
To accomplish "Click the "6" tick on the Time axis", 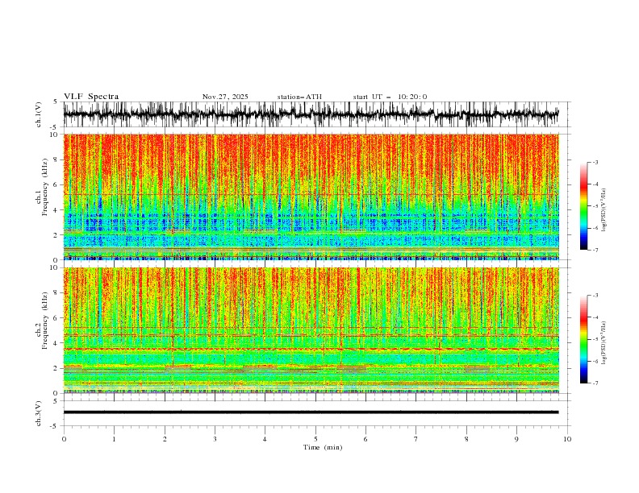I will coord(365,439).
